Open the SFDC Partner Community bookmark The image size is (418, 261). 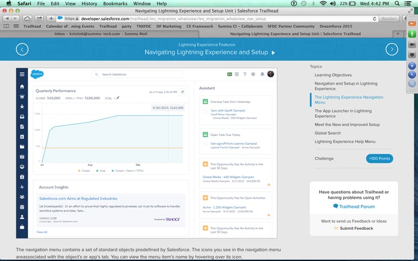pos(291,26)
